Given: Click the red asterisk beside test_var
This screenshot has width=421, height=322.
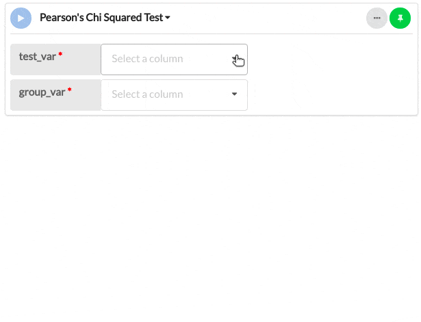Looking at the screenshot, I should click(x=60, y=55).
